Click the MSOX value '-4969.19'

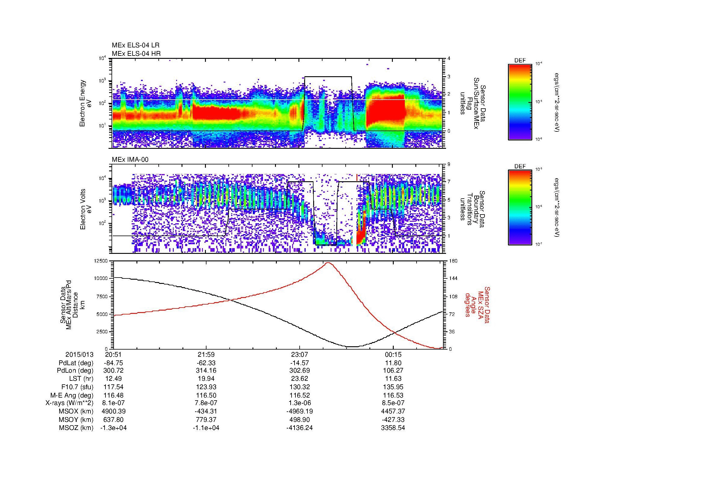pos(299,411)
